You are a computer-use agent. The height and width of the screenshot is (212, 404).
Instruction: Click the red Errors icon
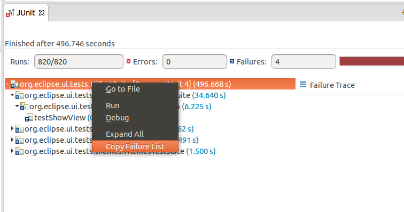pyautogui.click(x=129, y=61)
